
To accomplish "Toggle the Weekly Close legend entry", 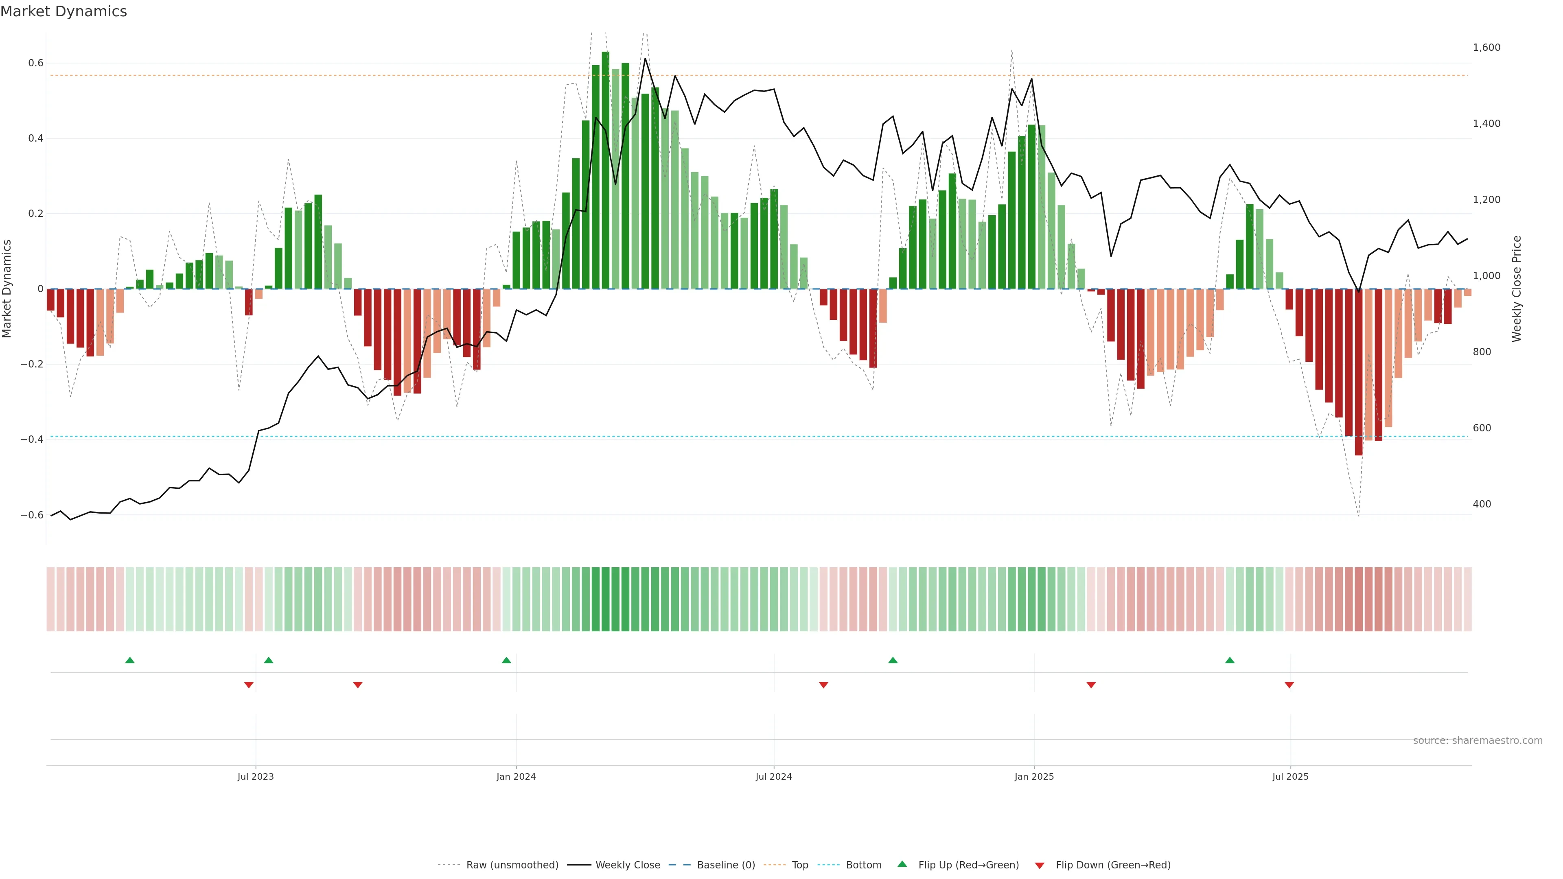I will click(627, 865).
